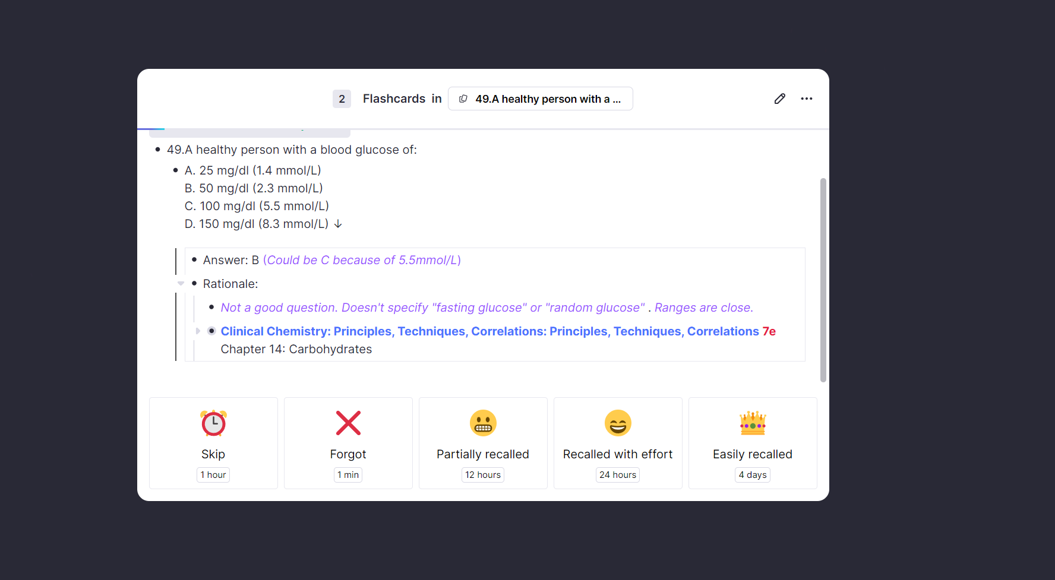Expand the Clinical Chemistry reference bullet
Viewport: 1055px width, 580px height.
(198, 331)
